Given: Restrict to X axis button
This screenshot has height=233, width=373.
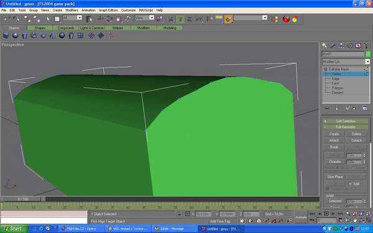Looking at the screenshot, I should 171,19.
